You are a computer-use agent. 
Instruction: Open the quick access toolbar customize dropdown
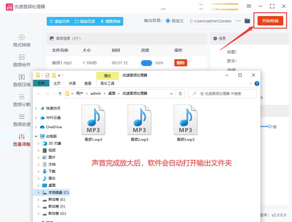coord(59,75)
